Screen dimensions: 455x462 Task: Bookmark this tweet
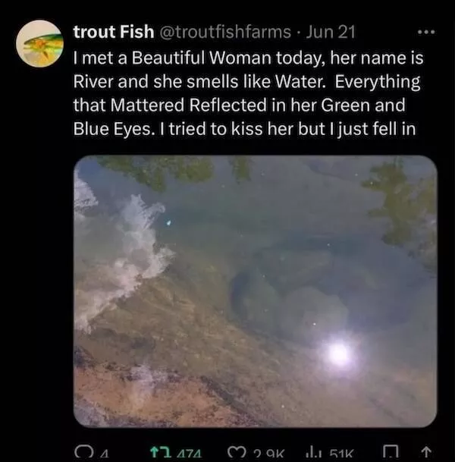pyautogui.click(x=389, y=455)
